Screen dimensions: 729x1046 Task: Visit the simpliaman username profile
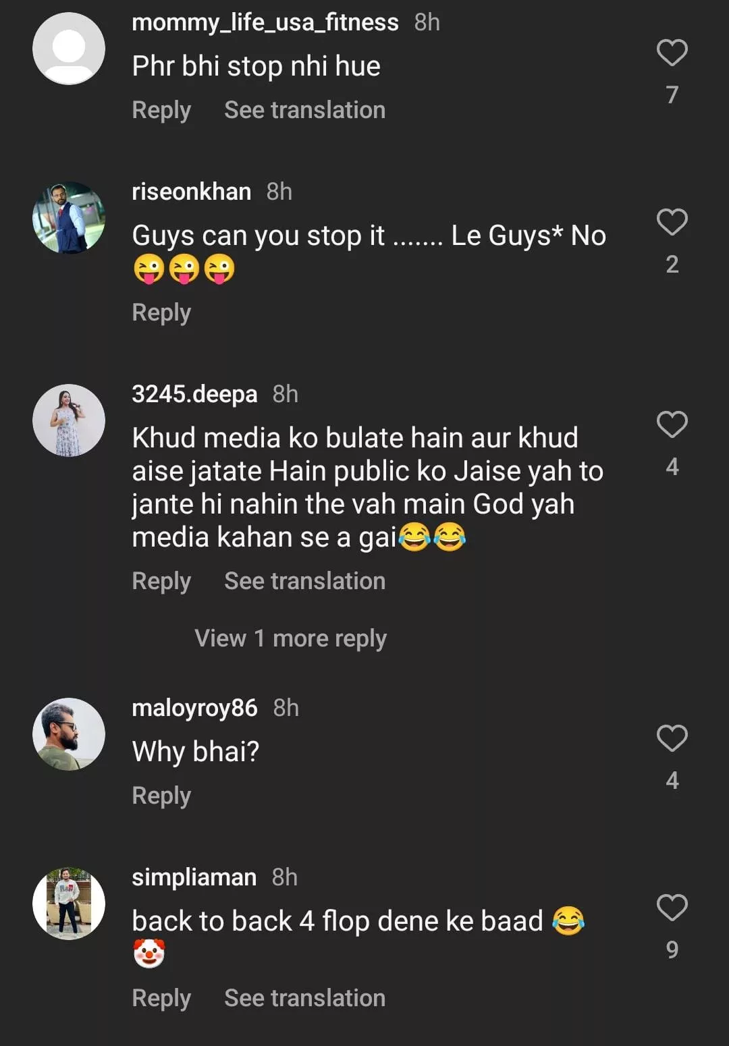click(194, 877)
